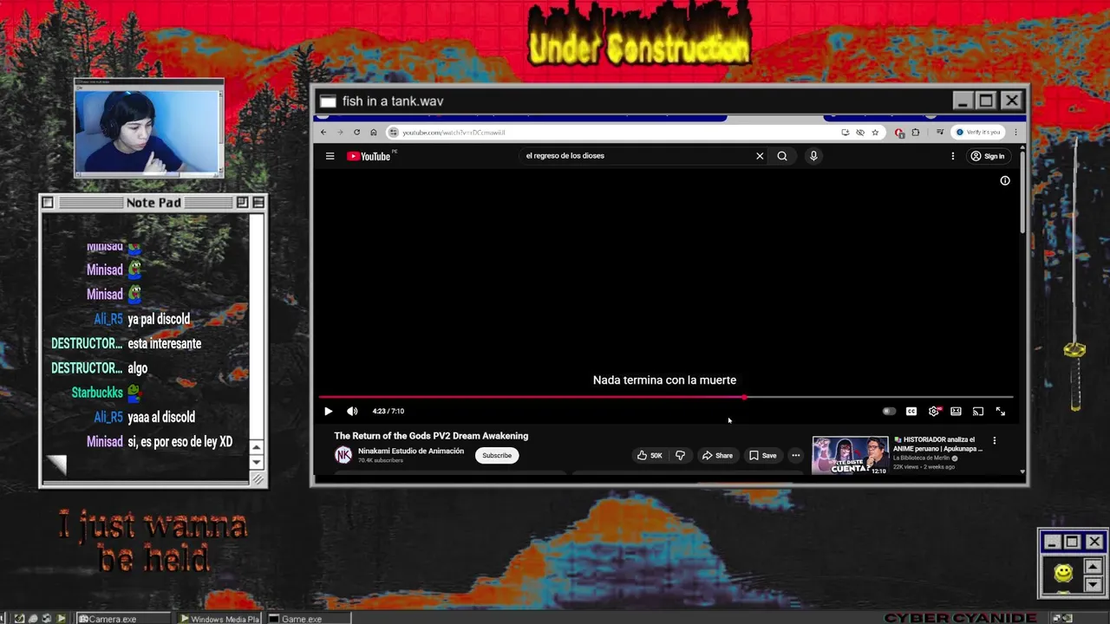Open the HISTORIADOR analiza video thumbnail
The image size is (1110, 624).
(850, 455)
